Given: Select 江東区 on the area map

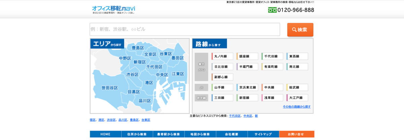Looking at the screenshot, I should (x=178, y=74).
